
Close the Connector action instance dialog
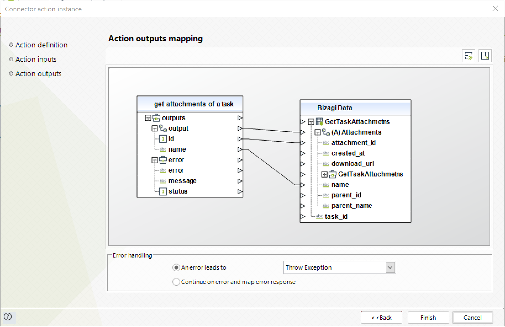pyautogui.click(x=495, y=9)
